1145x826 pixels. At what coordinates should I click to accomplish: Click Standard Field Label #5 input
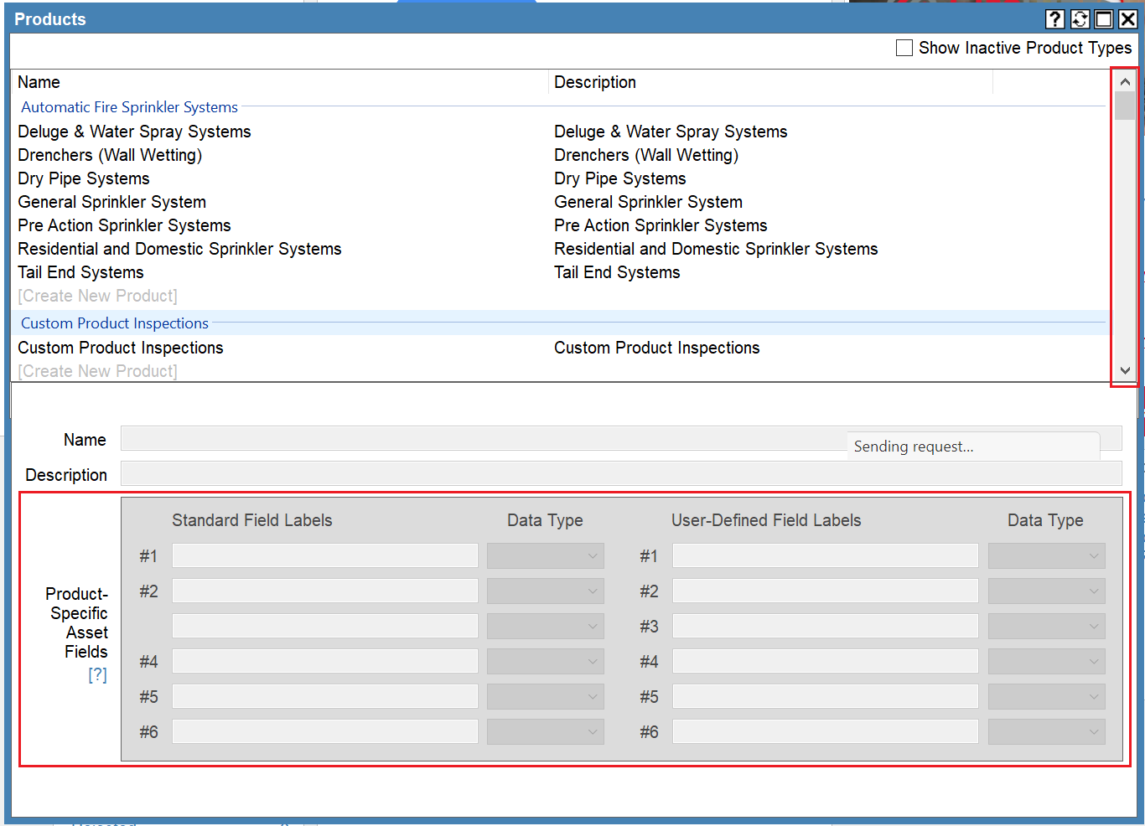pos(325,696)
